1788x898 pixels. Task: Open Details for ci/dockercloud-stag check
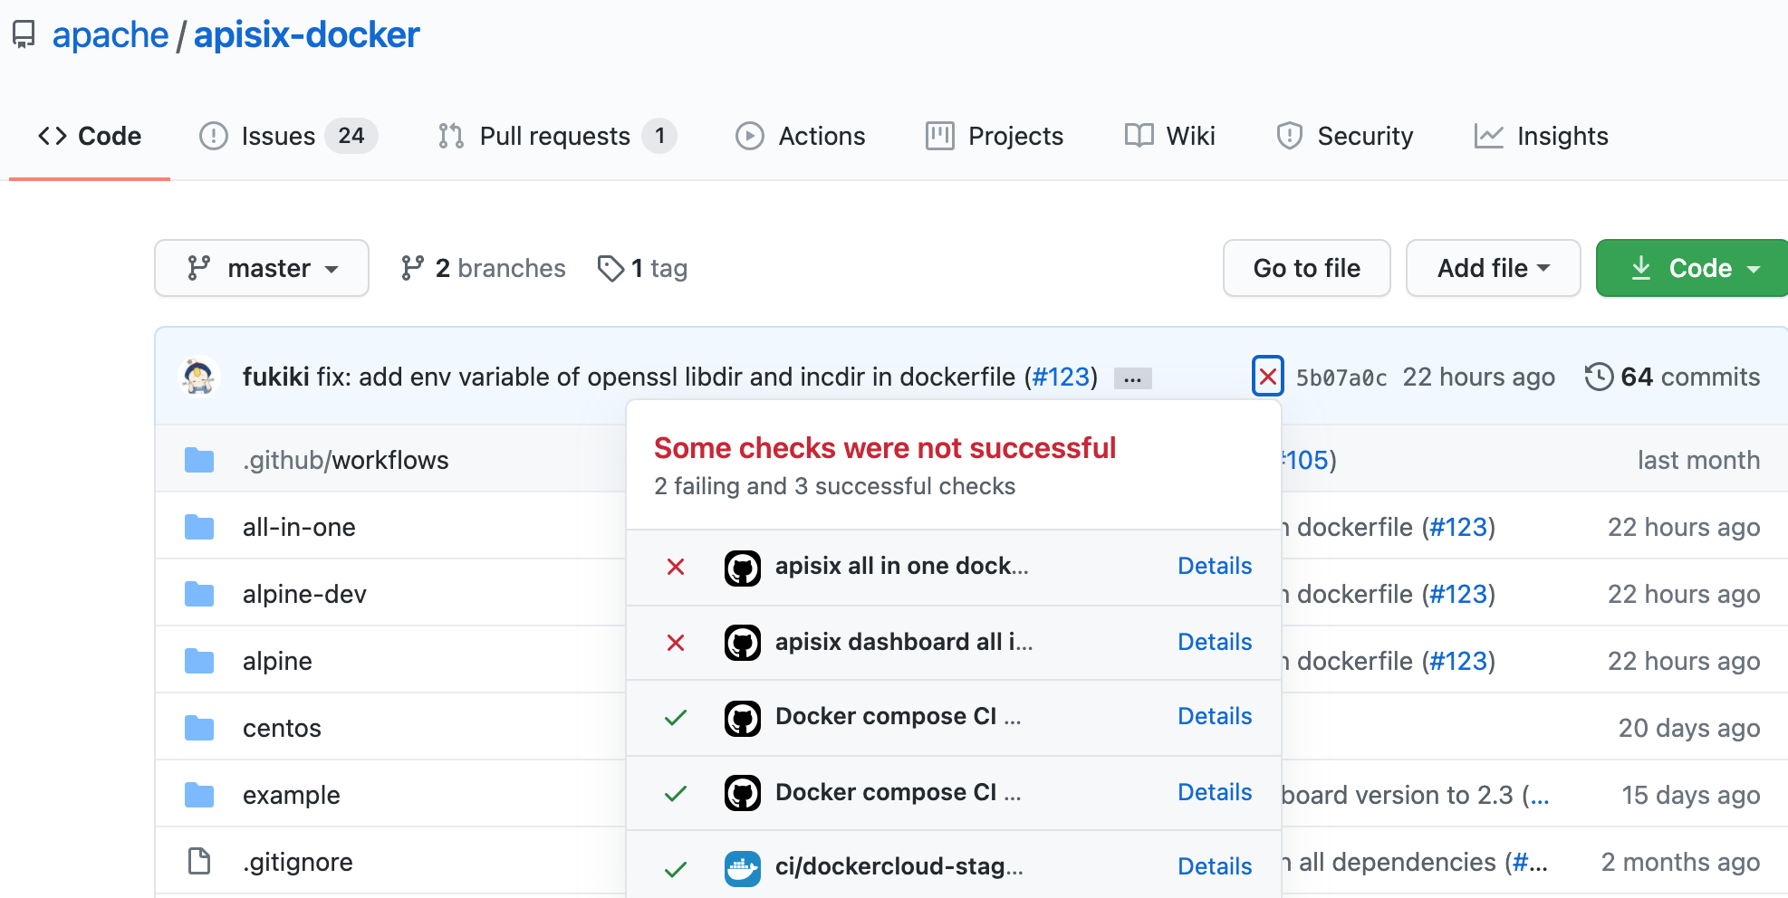pos(1215,866)
